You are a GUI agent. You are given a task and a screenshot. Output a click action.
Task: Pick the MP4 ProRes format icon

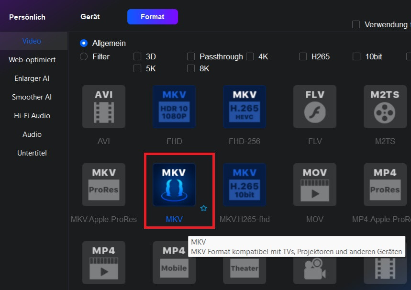pos(385,185)
